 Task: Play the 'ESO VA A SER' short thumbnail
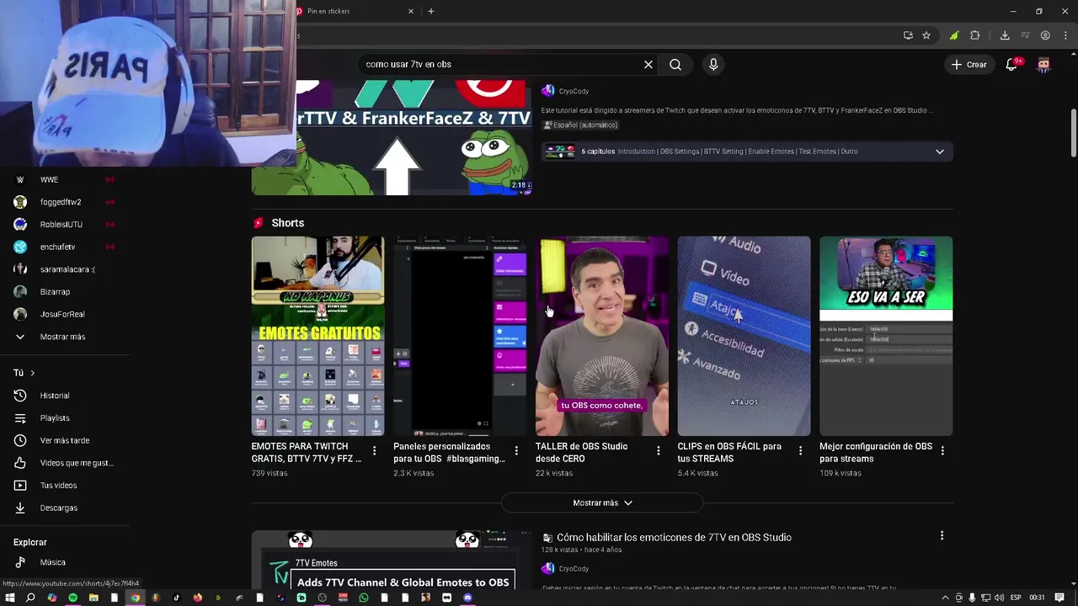pyautogui.click(x=886, y=336)
